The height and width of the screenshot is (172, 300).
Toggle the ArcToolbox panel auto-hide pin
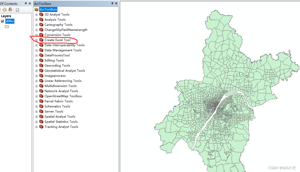pos(112,3)
